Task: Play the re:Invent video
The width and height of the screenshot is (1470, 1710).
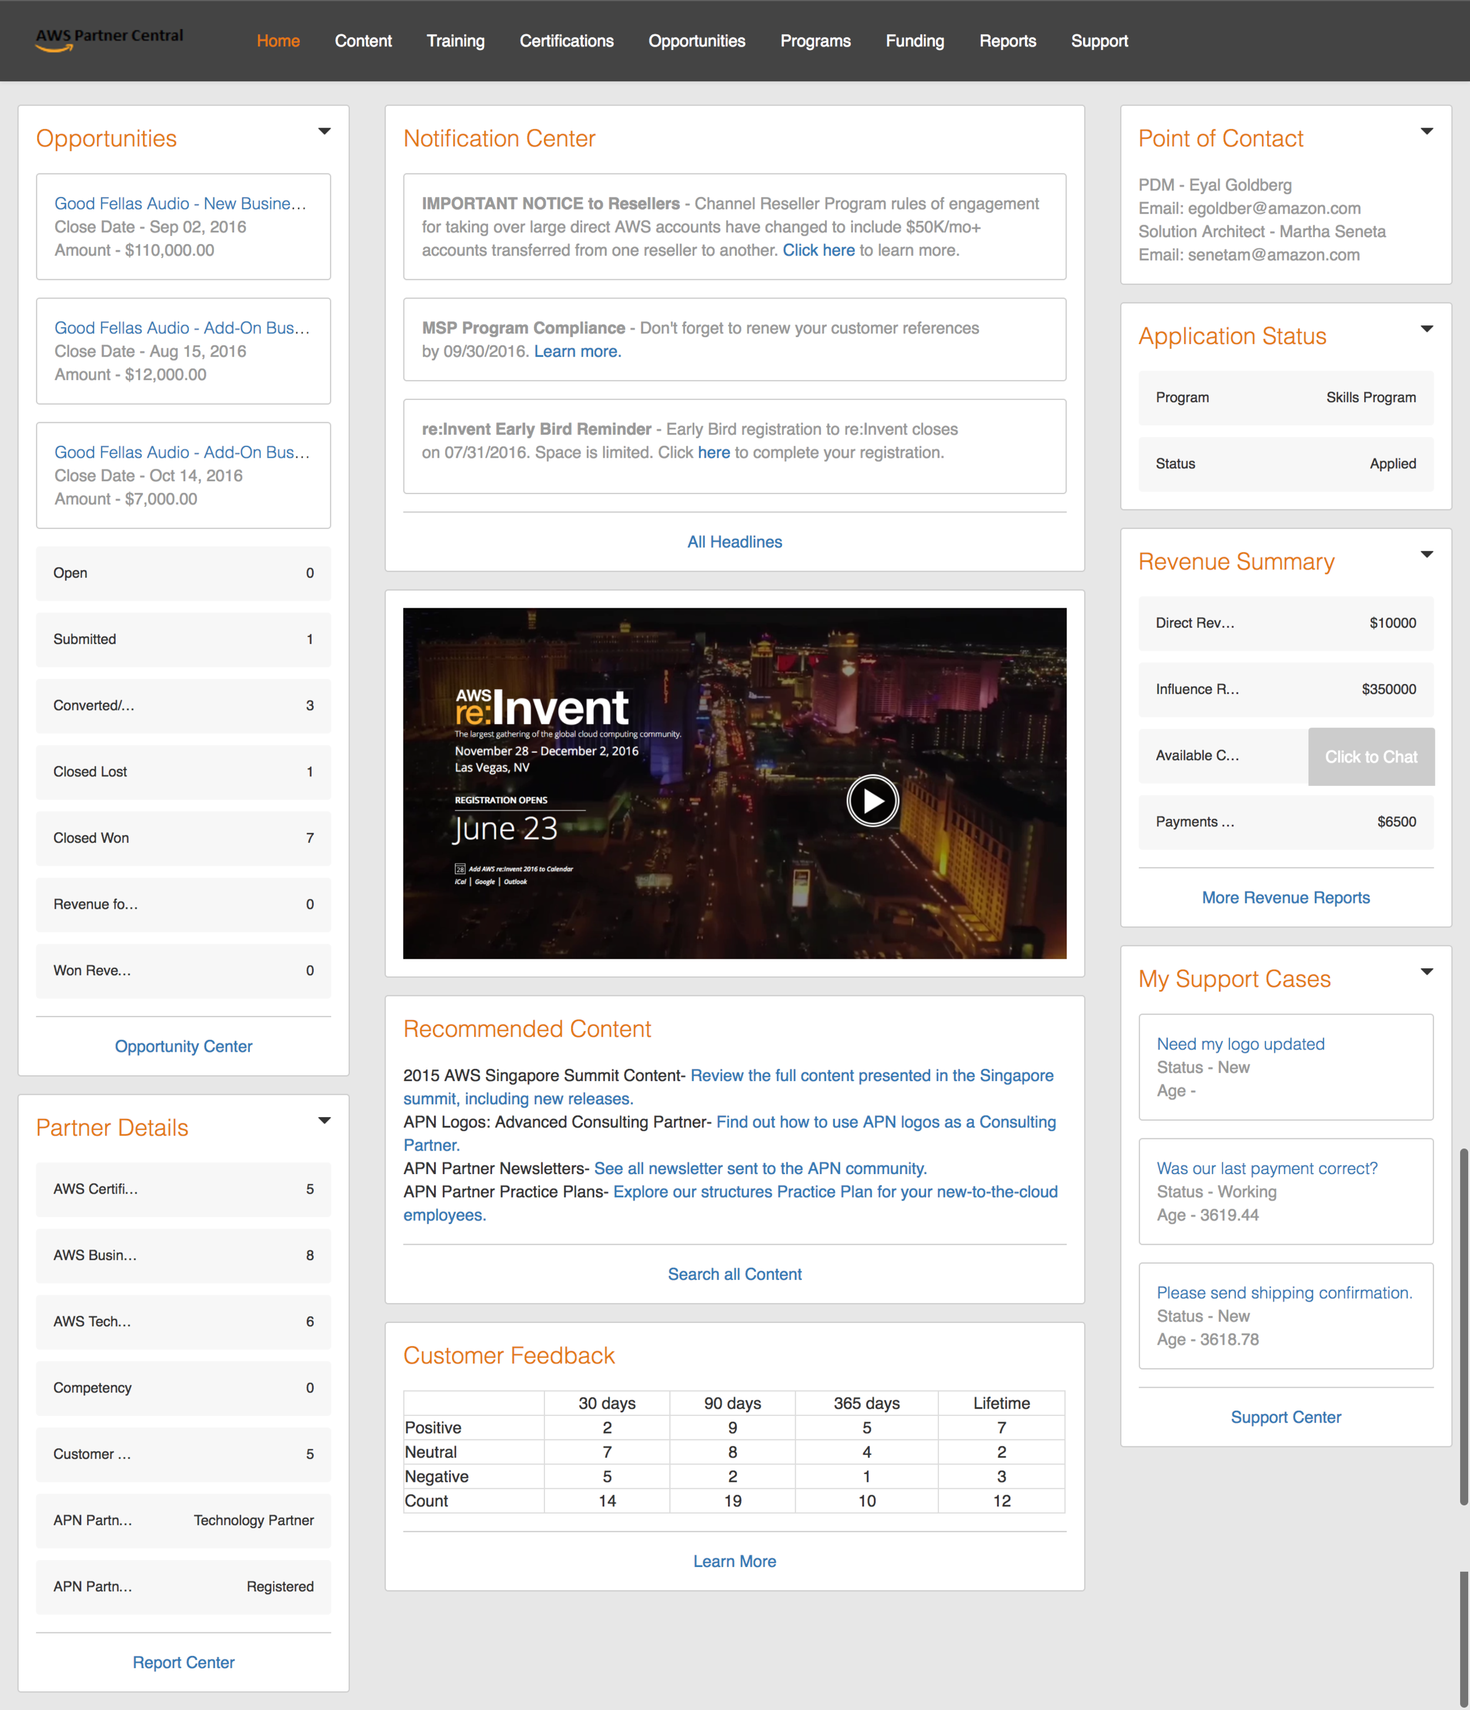Action: pyautogui.click(x=872, y=801)
